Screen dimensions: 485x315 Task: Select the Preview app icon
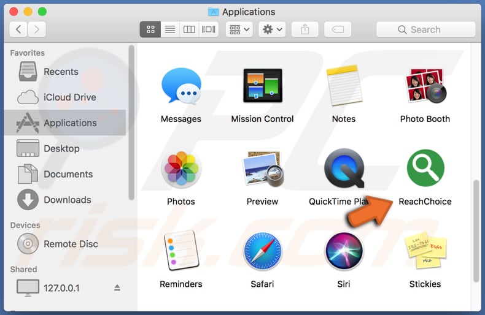pyautogui.click(x=263, y=169)
